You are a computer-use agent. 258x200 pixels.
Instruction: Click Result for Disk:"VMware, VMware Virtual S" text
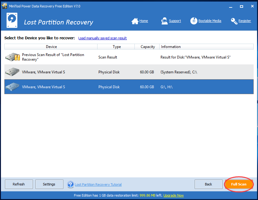[196, 57]
